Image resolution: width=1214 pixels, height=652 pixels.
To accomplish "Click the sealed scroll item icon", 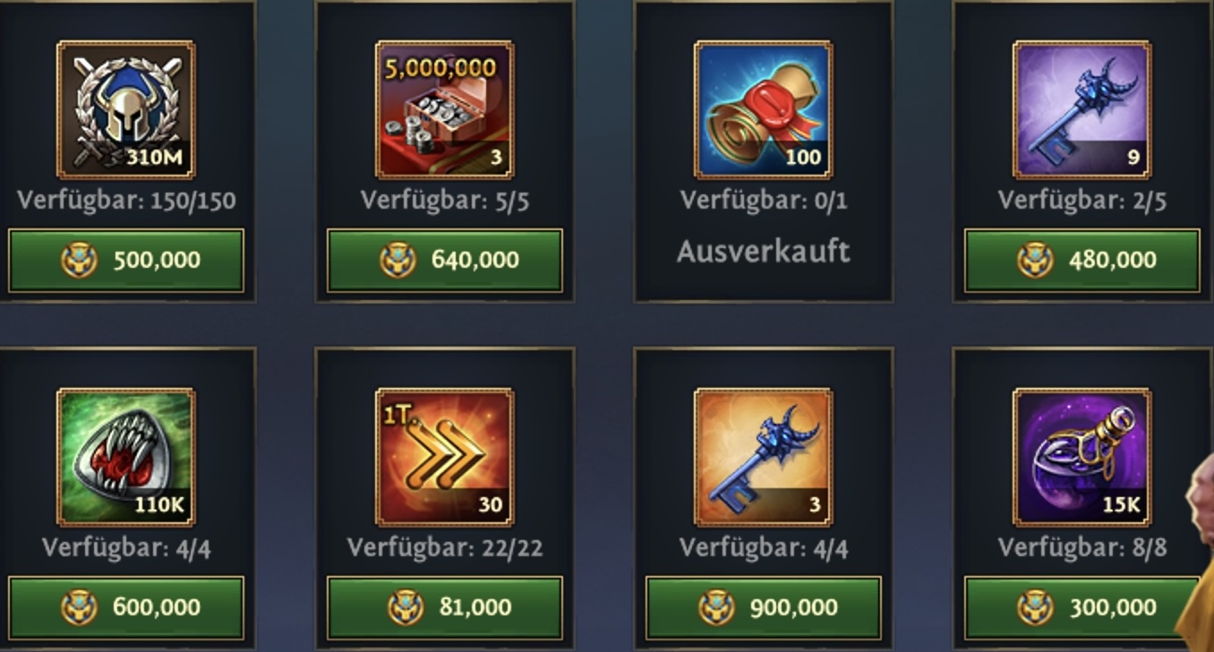I will 764,109.
